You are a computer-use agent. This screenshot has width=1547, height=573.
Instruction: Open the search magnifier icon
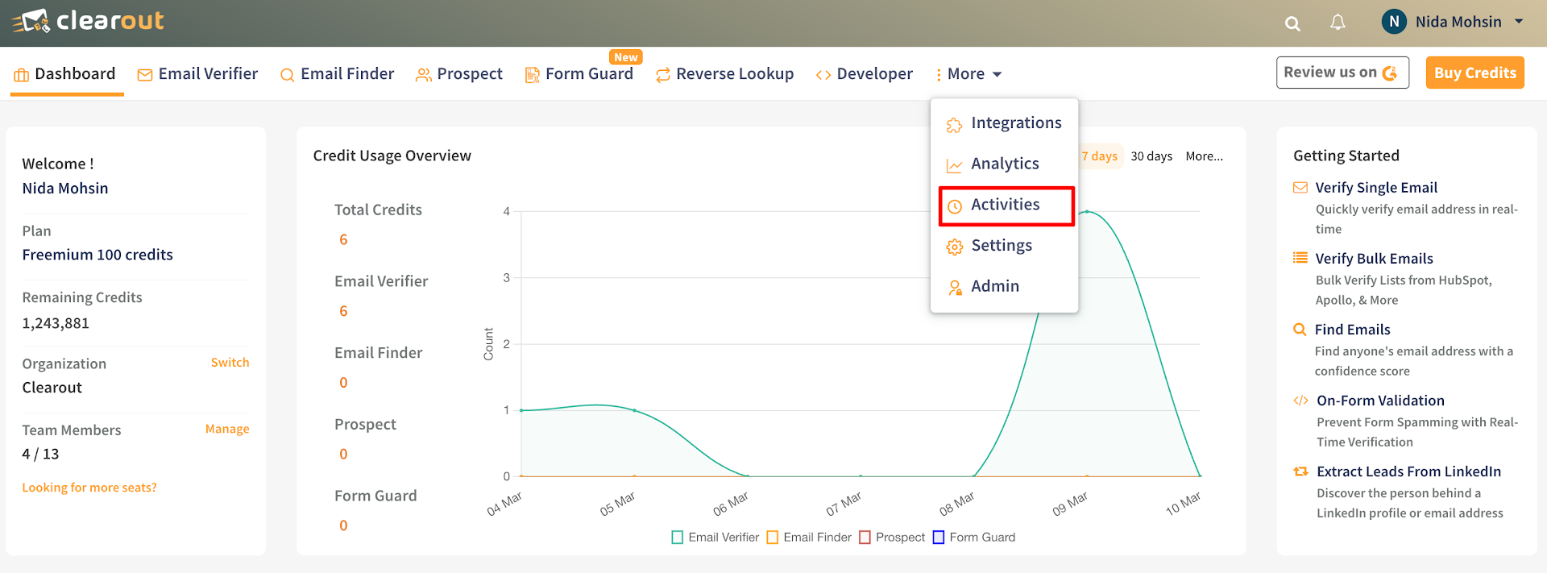(x=1292, y=23)
